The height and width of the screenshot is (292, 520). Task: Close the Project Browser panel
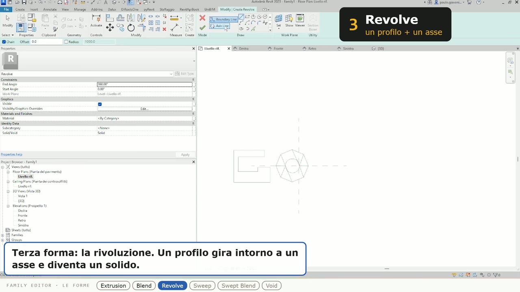[x=193, y=162]
